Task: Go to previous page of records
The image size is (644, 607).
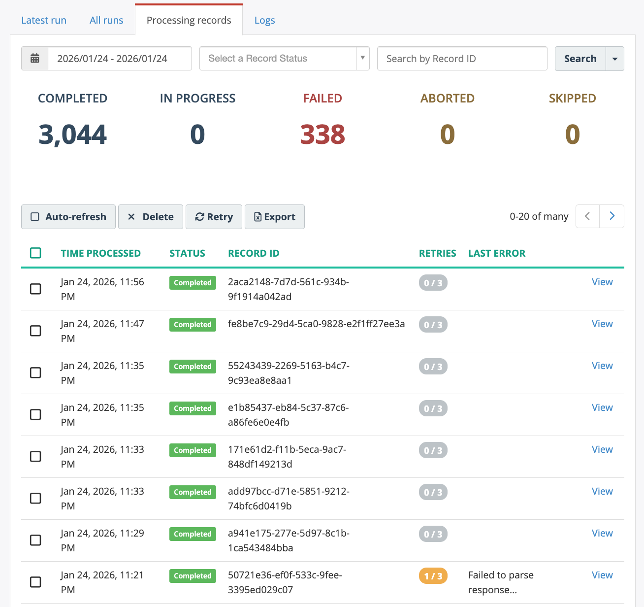Action: click(587, 216)
